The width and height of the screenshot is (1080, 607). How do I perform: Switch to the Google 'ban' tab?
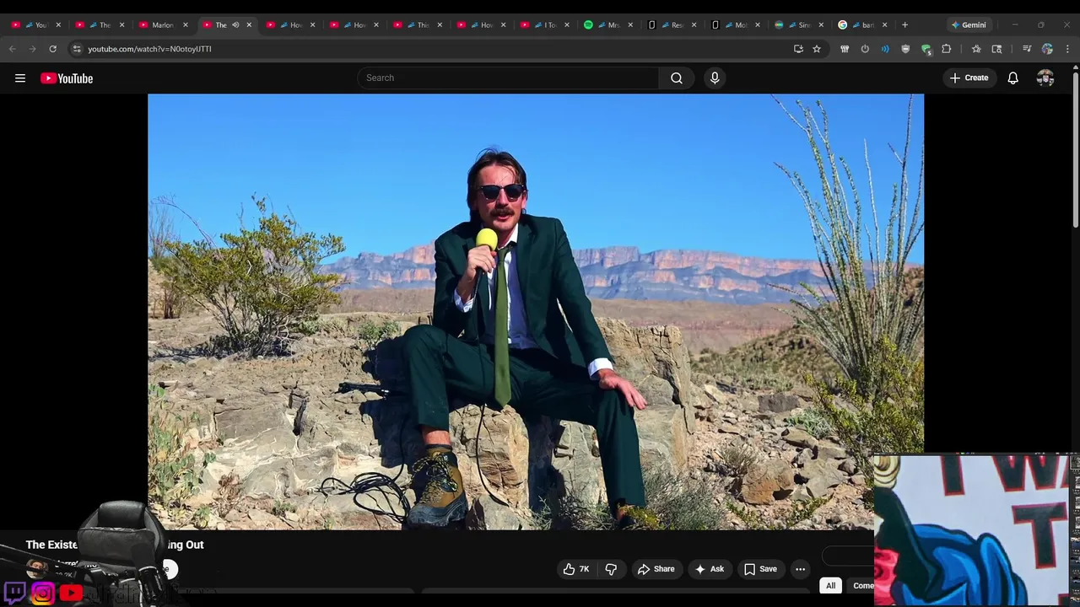pos(862,25)
